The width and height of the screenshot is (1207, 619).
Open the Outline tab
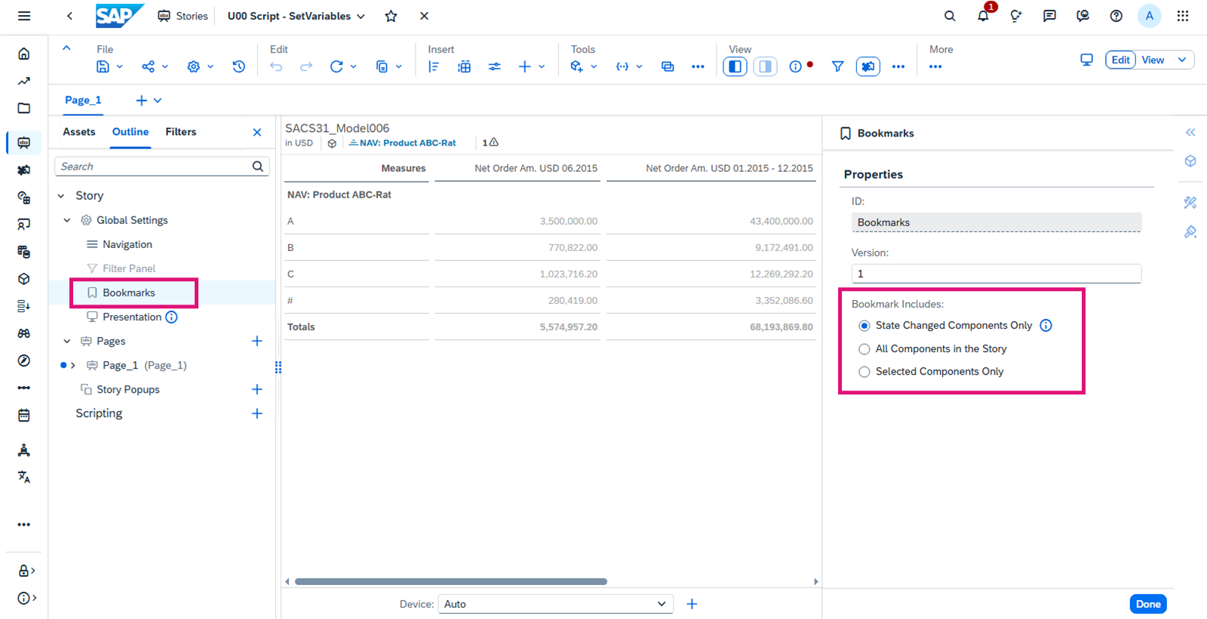pyautogui.click(x=131, y=132)
